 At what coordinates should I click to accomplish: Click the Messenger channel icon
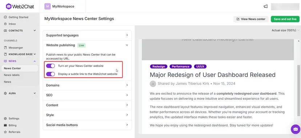pyautogui.click(x=5, y=47)
